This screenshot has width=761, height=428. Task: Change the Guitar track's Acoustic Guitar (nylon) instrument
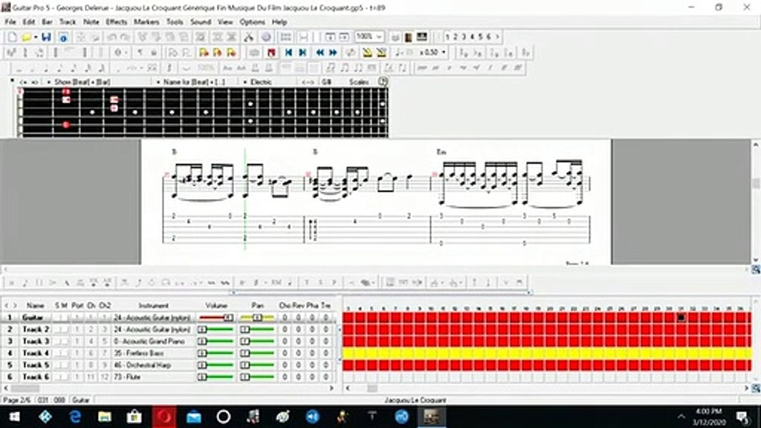152,317
